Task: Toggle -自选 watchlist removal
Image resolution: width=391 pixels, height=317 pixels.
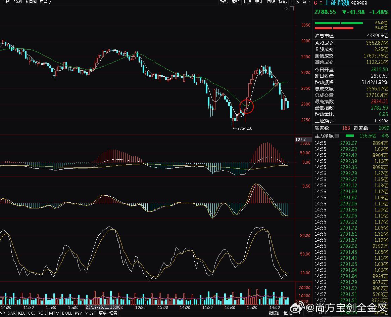Action: 295,2
